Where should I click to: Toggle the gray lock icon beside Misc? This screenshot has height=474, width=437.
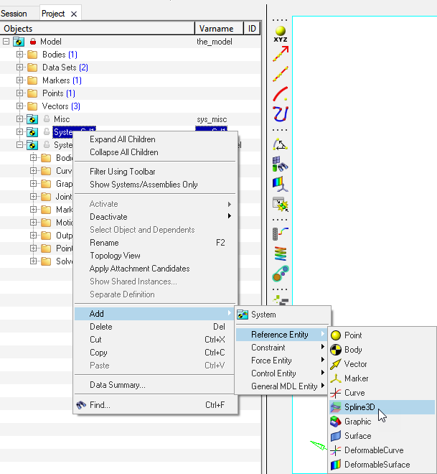pyautogui.click(x=46, y=119)
